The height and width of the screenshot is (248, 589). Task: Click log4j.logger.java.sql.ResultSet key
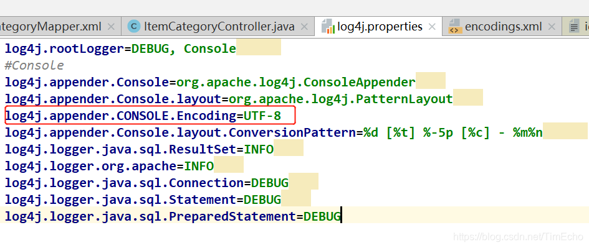[x=120, y=149]
